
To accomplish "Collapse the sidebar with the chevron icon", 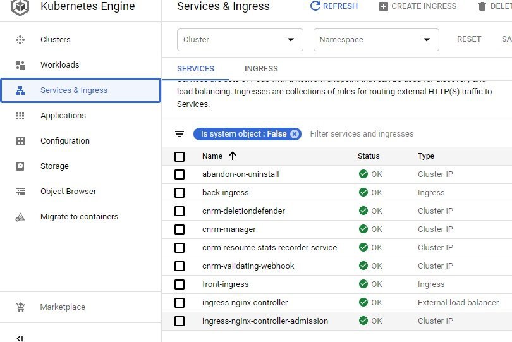I will pyautogui.click(x=20, y=338).
